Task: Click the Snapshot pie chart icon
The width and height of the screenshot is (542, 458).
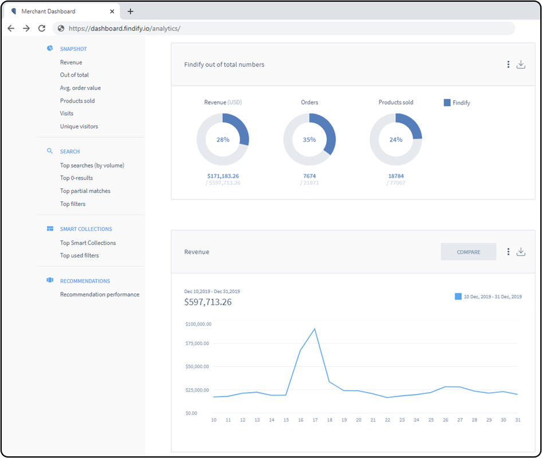Action: (50, 49)
